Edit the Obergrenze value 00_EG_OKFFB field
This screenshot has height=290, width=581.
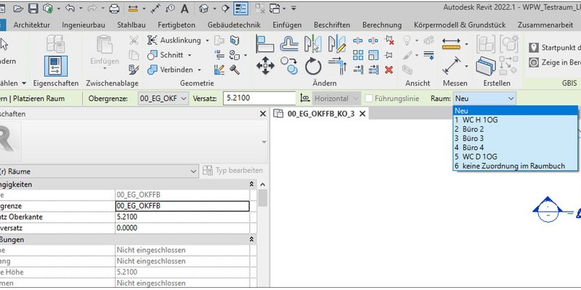182,206
